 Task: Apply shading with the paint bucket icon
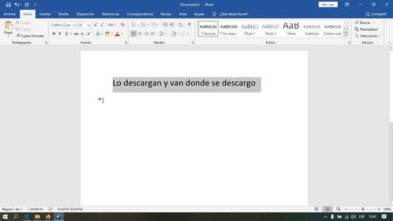174,34
